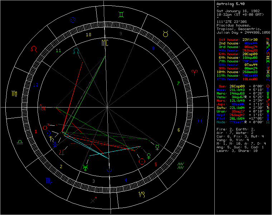This screenshot has width=272, height=215.
Task: Select the red Mars symbol near the Ascendant
Action: coord(46,127)
